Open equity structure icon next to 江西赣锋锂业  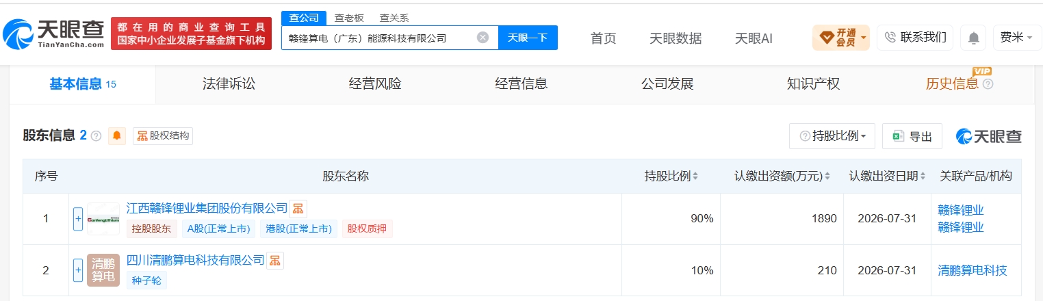pyautogui.click(x=297, y=209)
